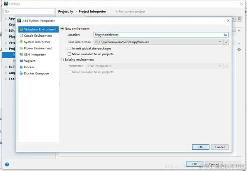Close the Add Python Interpreter dialog
This screenshot has width=247, height=171.
228,20
